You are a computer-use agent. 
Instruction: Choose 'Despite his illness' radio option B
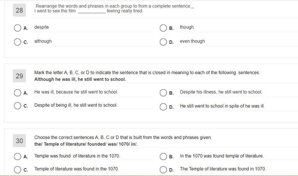tap(163, 93)
